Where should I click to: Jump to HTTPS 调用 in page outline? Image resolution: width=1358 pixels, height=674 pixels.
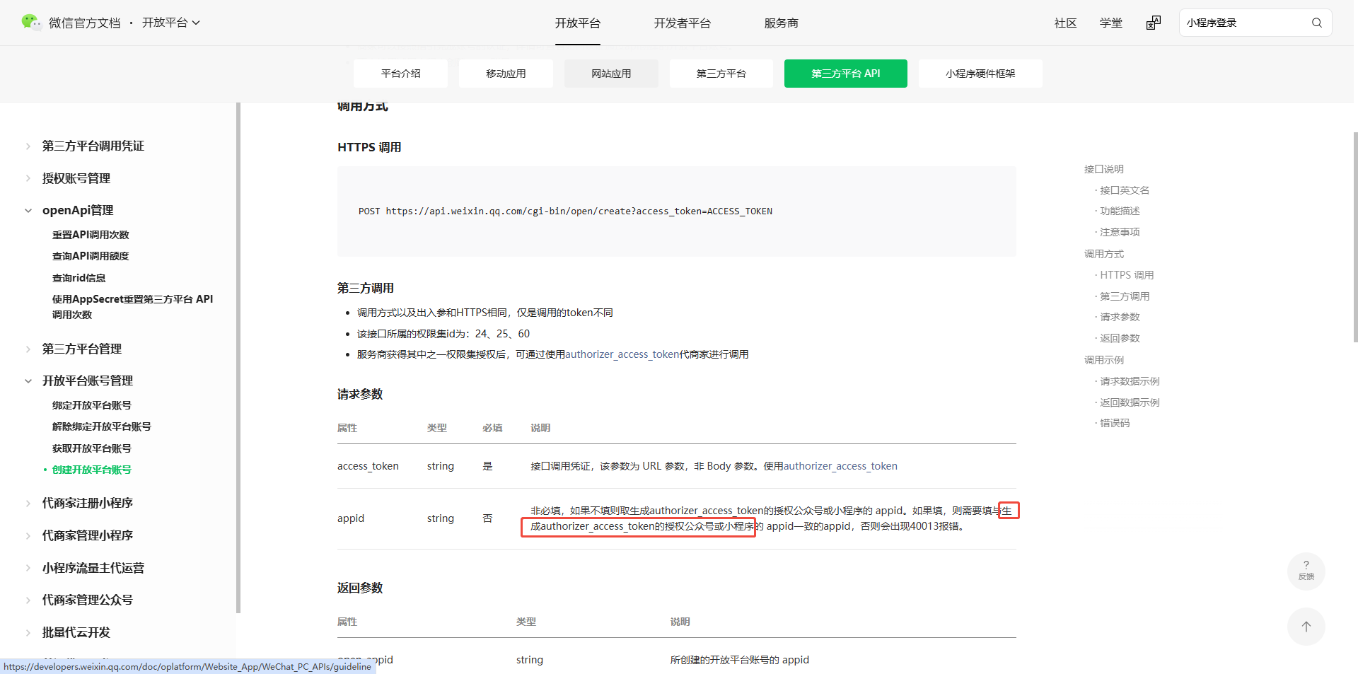click(x=1127, y=275)
